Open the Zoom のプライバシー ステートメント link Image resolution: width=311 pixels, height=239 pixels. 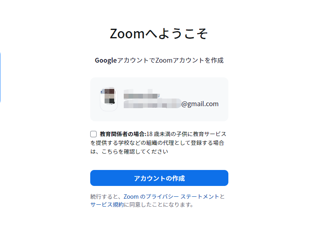(x=171, y=196)
